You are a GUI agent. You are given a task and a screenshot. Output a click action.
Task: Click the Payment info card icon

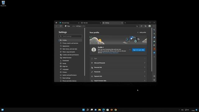coord(92,76)
